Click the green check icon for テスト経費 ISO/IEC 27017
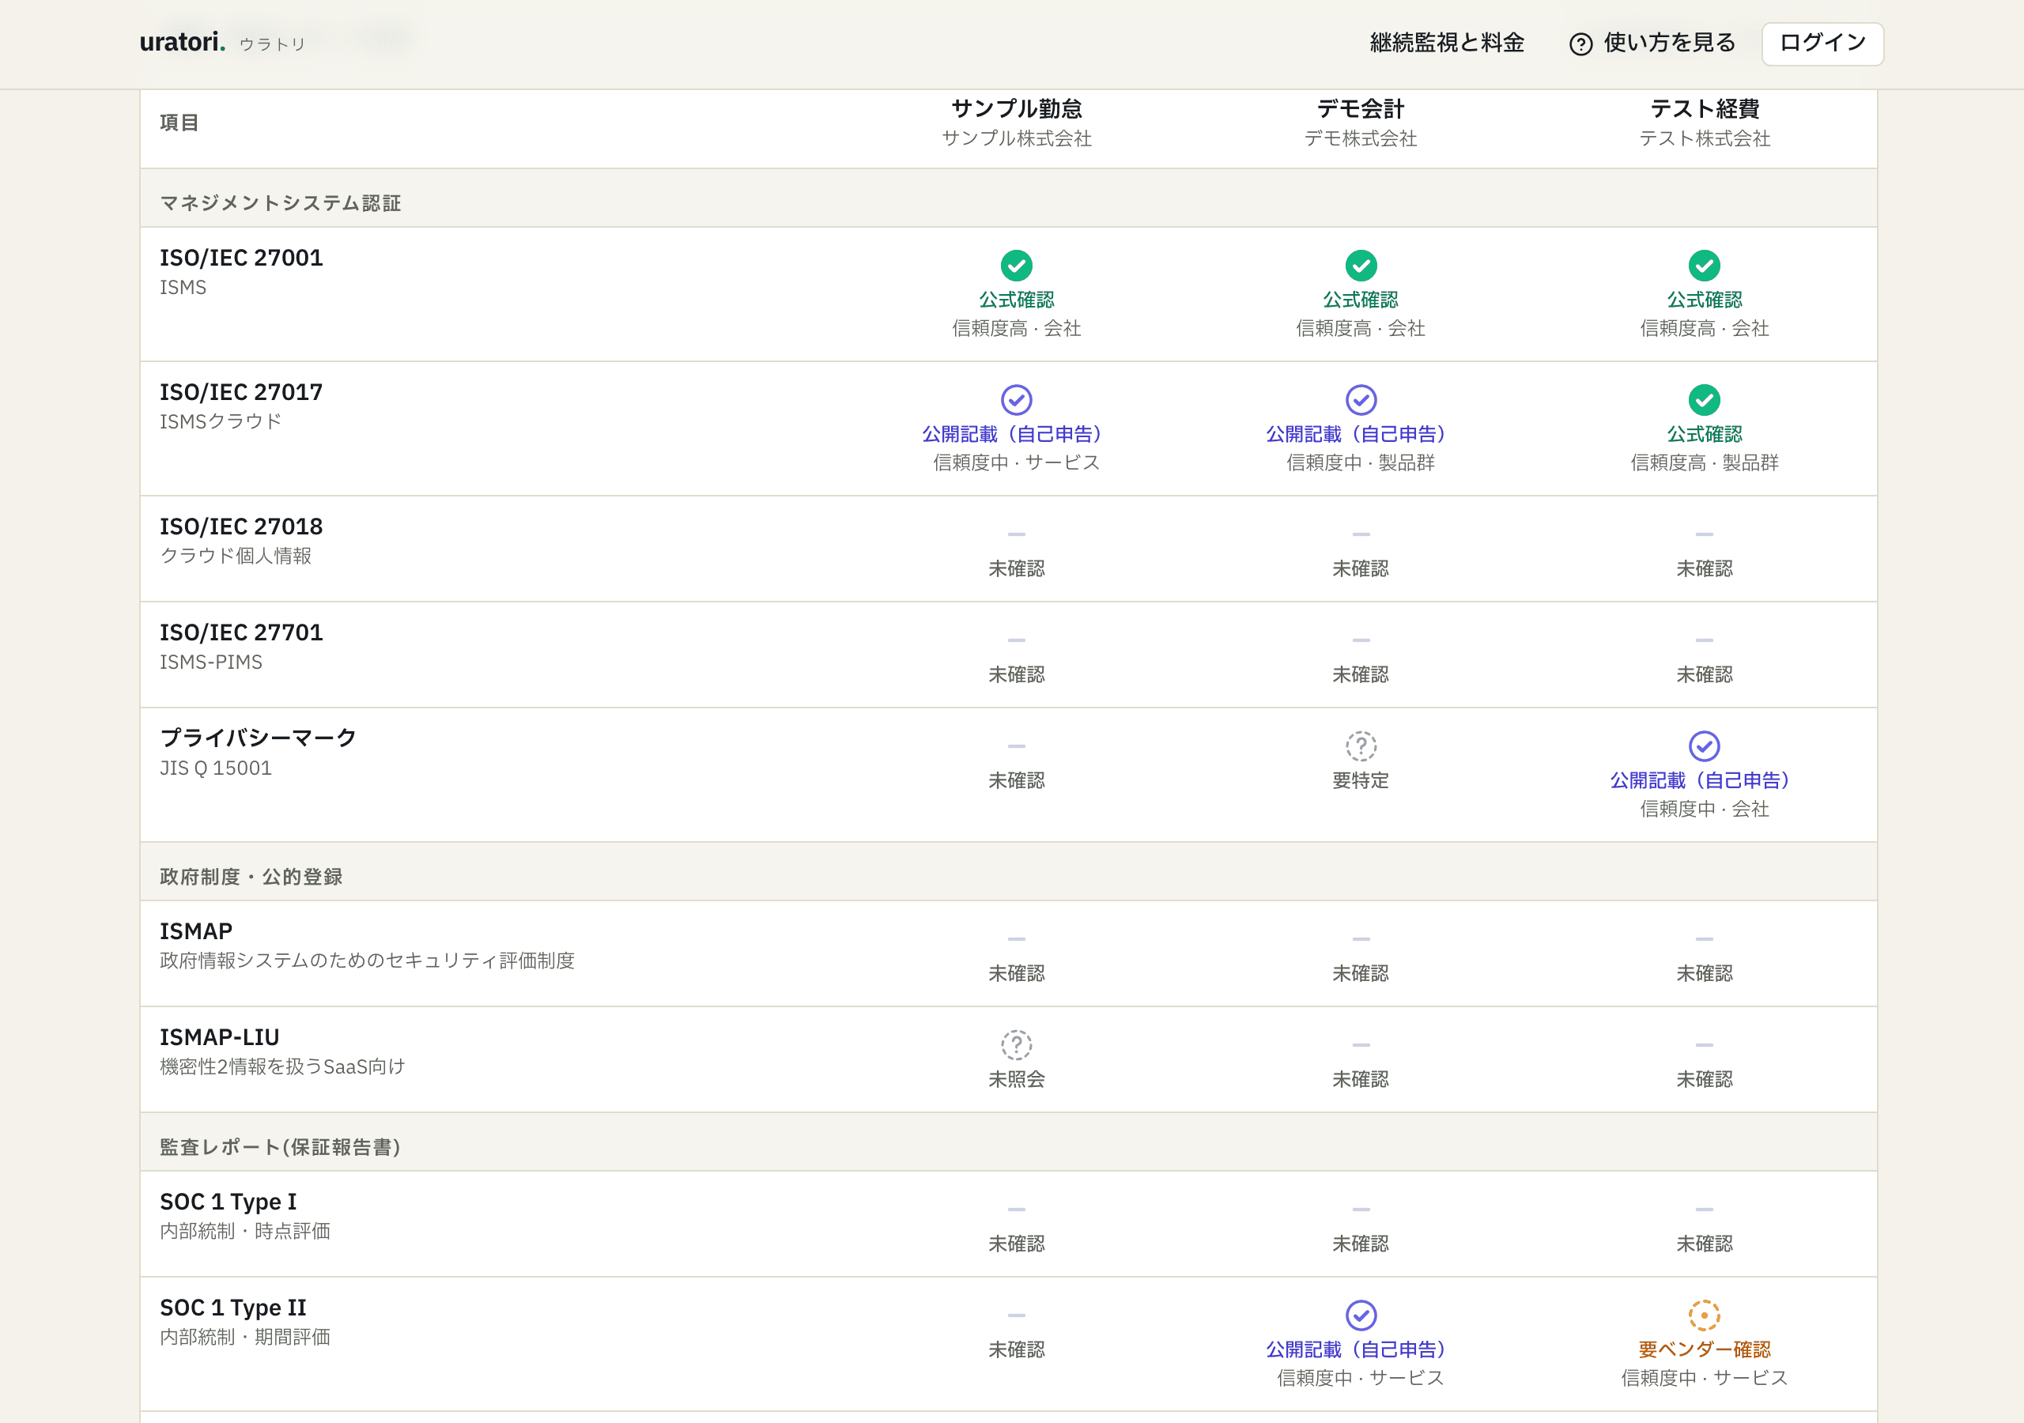Image resolution: width=2024 pixels, height=1423 pixels. coord(1704,399)
